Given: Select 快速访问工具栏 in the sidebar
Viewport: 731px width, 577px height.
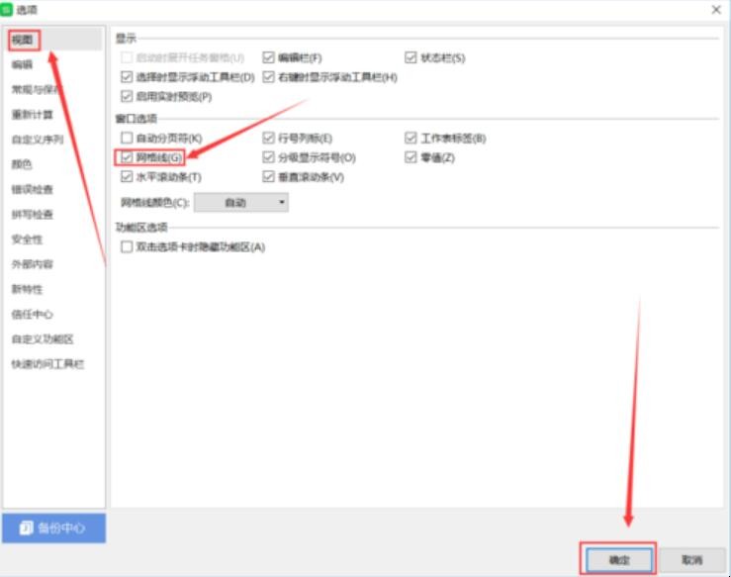Looking at the screenshot, I should [47, 364].
